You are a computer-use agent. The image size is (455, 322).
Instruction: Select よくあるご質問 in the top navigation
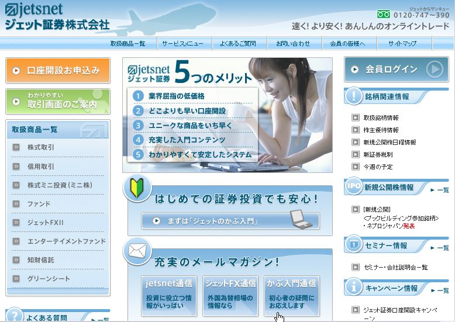pyautogui.click(x=238, y=44)
